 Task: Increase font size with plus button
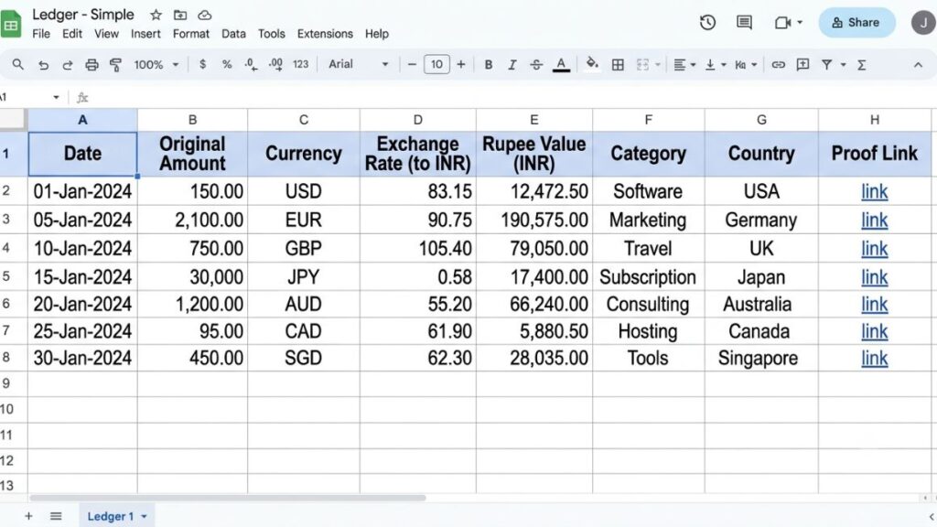[x=461, y=64]
